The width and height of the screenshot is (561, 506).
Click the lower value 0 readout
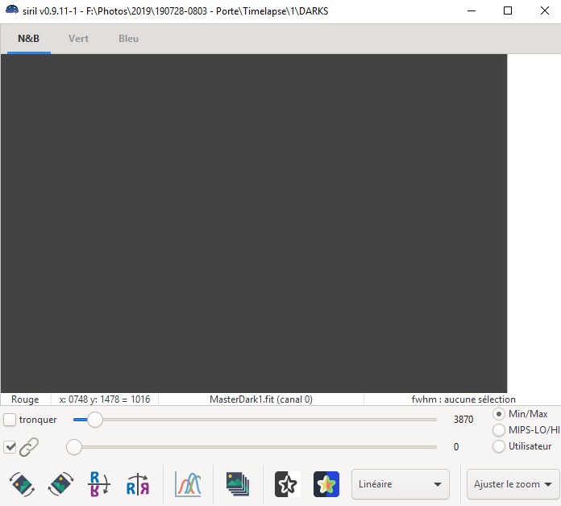(x=456, y=447)
